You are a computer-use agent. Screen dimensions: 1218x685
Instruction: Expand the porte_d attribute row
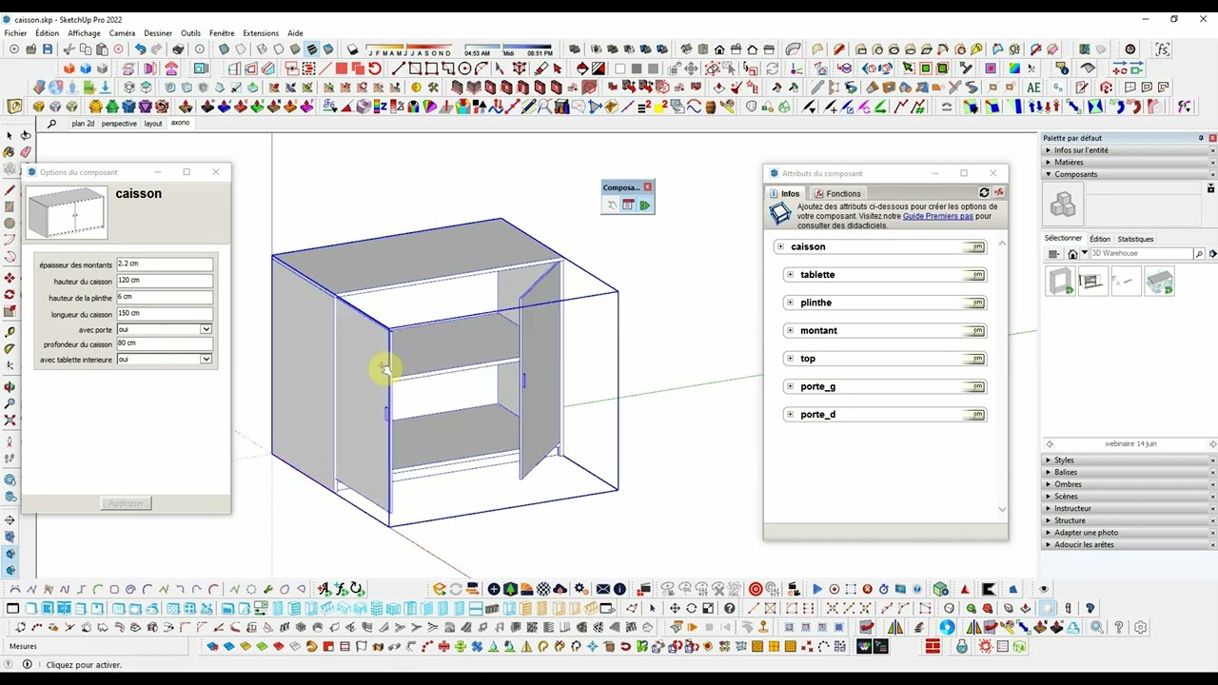click(790, 415)
